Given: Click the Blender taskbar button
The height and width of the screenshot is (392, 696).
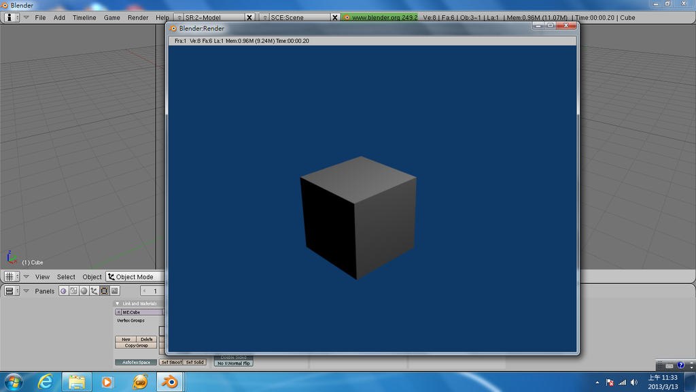Looking at the screenshot, I should tap(169, 382).
